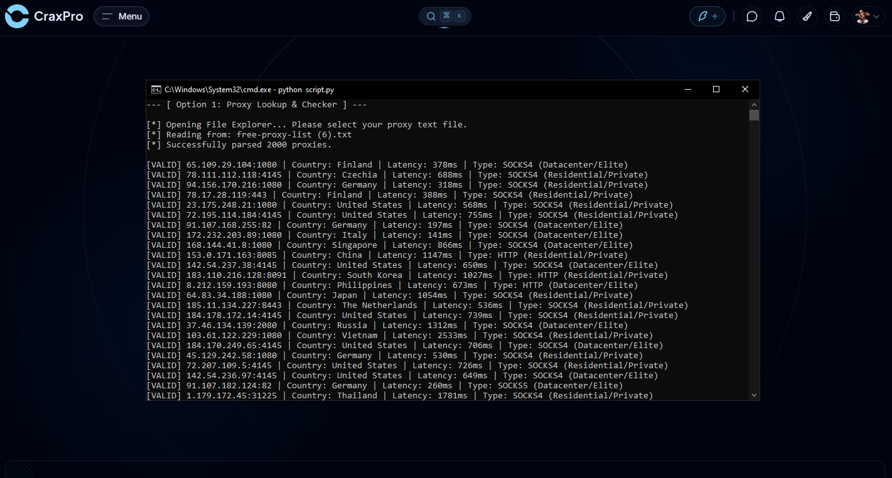Open the notifications bell icon
Screen dimensions: 892x478
coord(780,16)
